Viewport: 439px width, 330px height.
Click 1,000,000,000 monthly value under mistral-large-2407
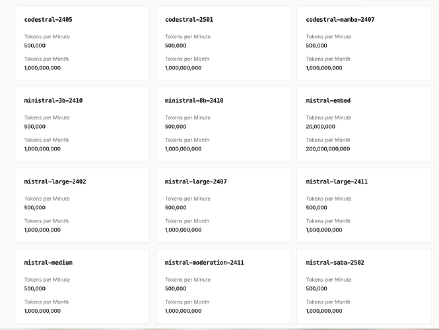(183, 230)
